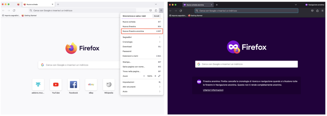Click Google search box on left new tab page
327x116 pixels.
79,65
